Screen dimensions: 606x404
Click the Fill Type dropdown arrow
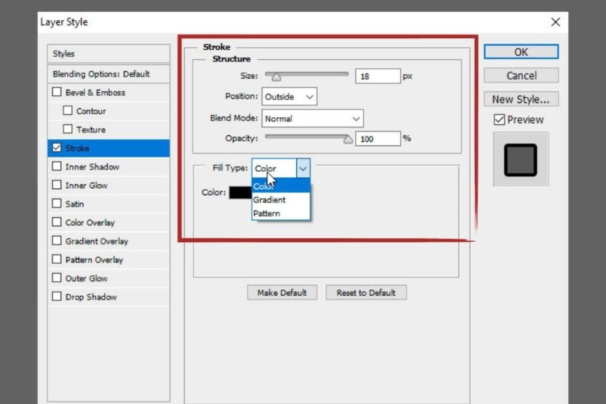(x=303, y=168)
